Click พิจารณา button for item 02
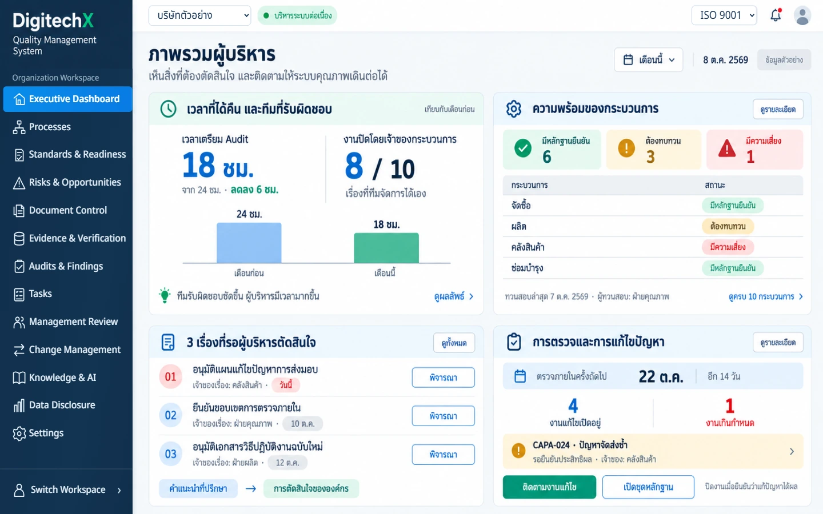This screenshot has height=514, width=823. [x=443, y=416]
